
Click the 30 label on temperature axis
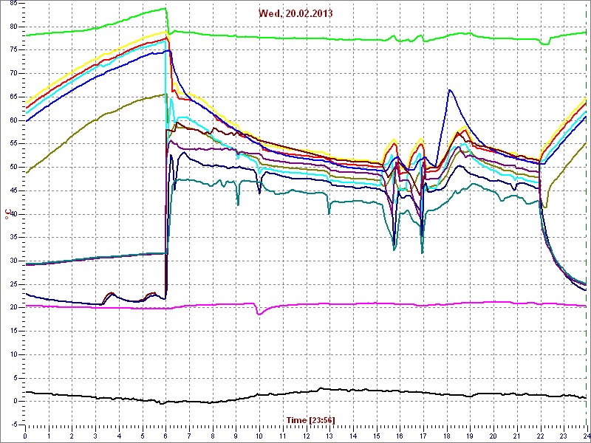pos(13,261)
